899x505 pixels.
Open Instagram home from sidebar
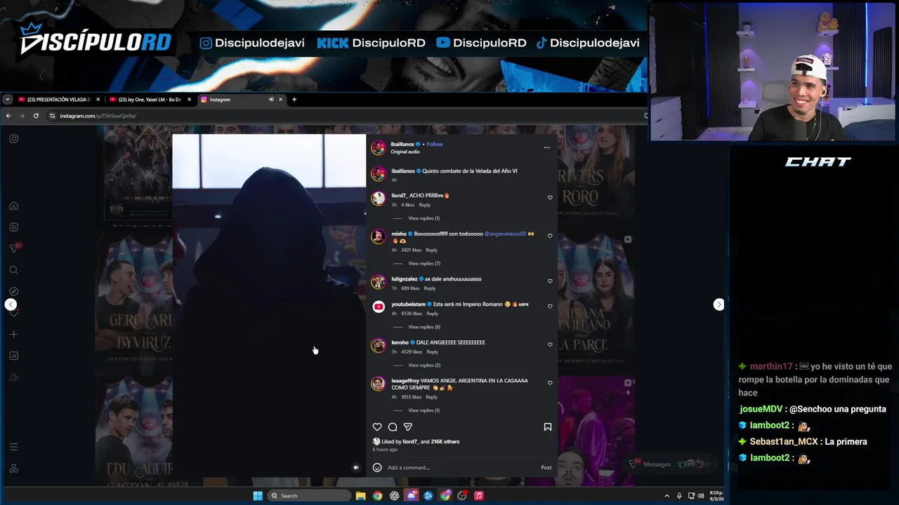(x=13, y=206)
